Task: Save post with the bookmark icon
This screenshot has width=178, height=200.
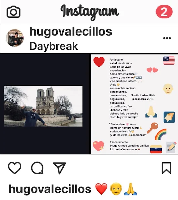Action: pyautogui.click(x=166, y=168)
